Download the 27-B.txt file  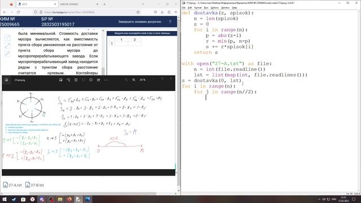coord(34,185)
